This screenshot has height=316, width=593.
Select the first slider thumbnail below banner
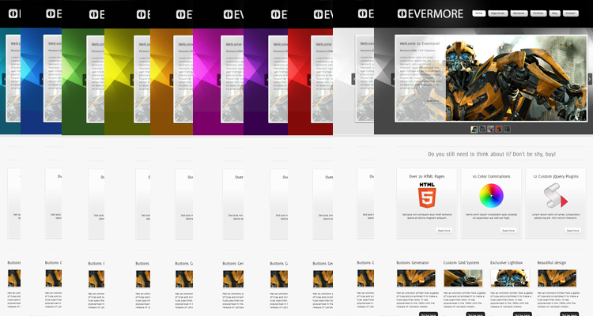(474, 130)
